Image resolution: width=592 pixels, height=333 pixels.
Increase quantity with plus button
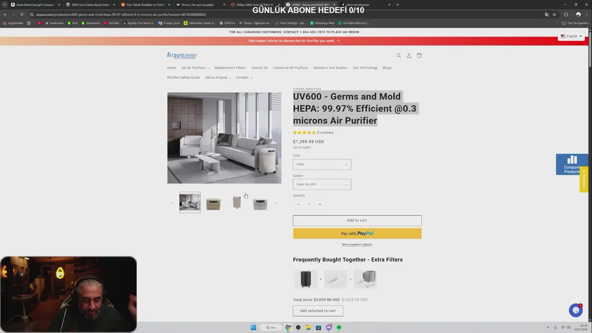tap(320, 204)
